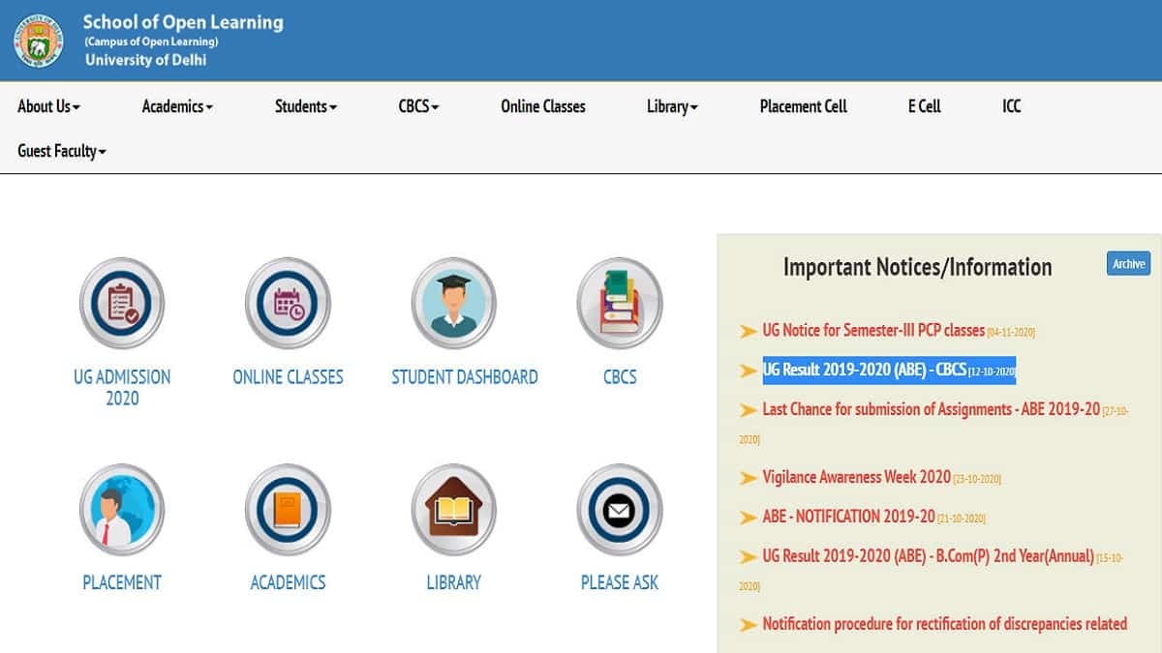Open the Student Dashboard graduate icon
This screenshot has height=653, width=1162.
point(454,303)
